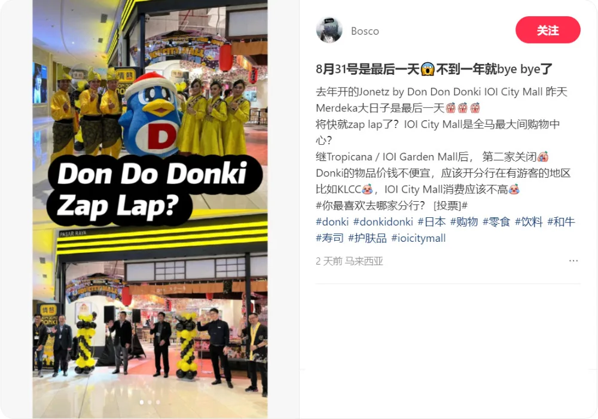The image size is (598, 419).
Task: Click the post title about 8月31号
Action: pos(434,69)
